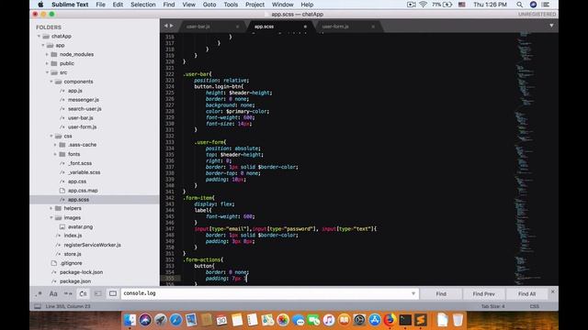
Task: Click the Find Prev button
Action: coord(483,293)
